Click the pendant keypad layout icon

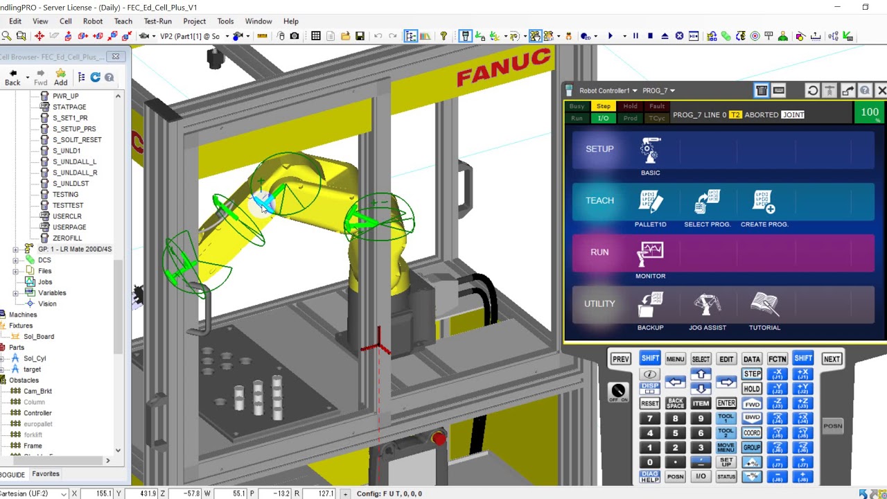click(x=779, y=91)
